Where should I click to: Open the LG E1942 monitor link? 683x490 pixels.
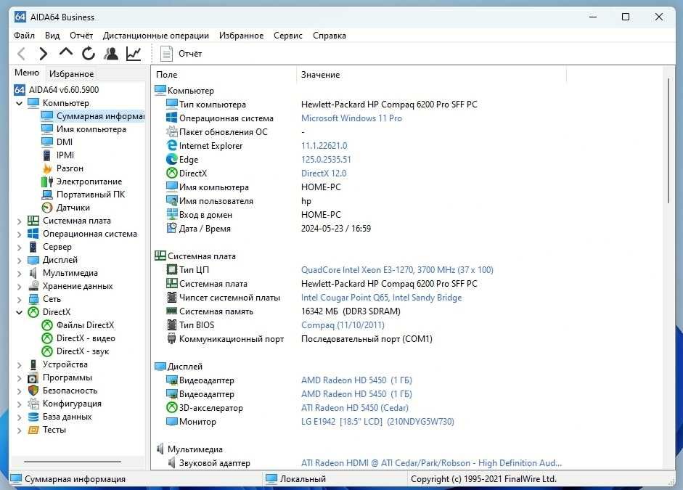377,422
